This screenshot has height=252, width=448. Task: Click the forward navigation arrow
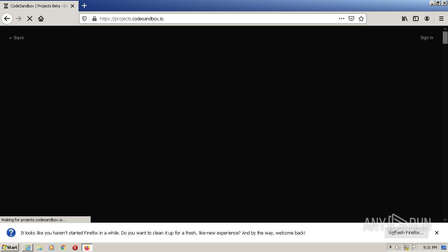coord(19,19)
